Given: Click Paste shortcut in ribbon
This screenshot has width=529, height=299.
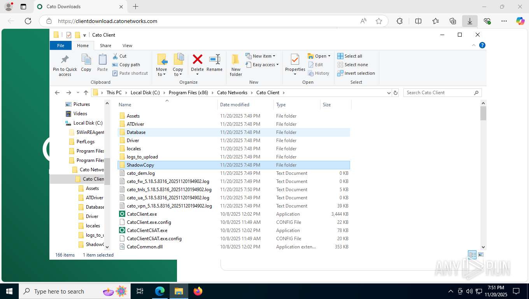Looking at the screenshot, I should coord(130,73).
